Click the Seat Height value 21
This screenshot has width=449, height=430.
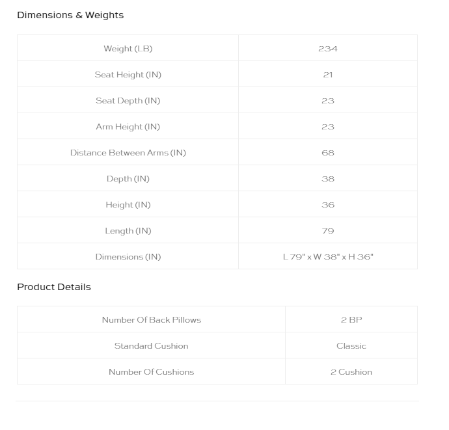(x=328, y=75)
